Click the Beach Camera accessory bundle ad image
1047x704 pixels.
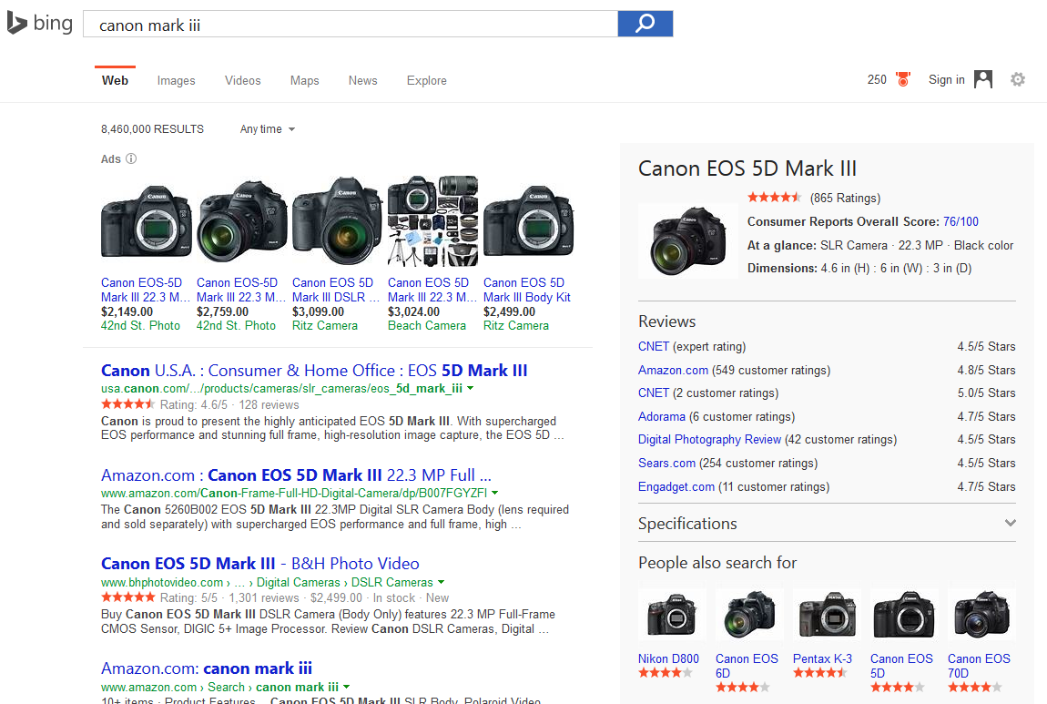pos(432,220)
